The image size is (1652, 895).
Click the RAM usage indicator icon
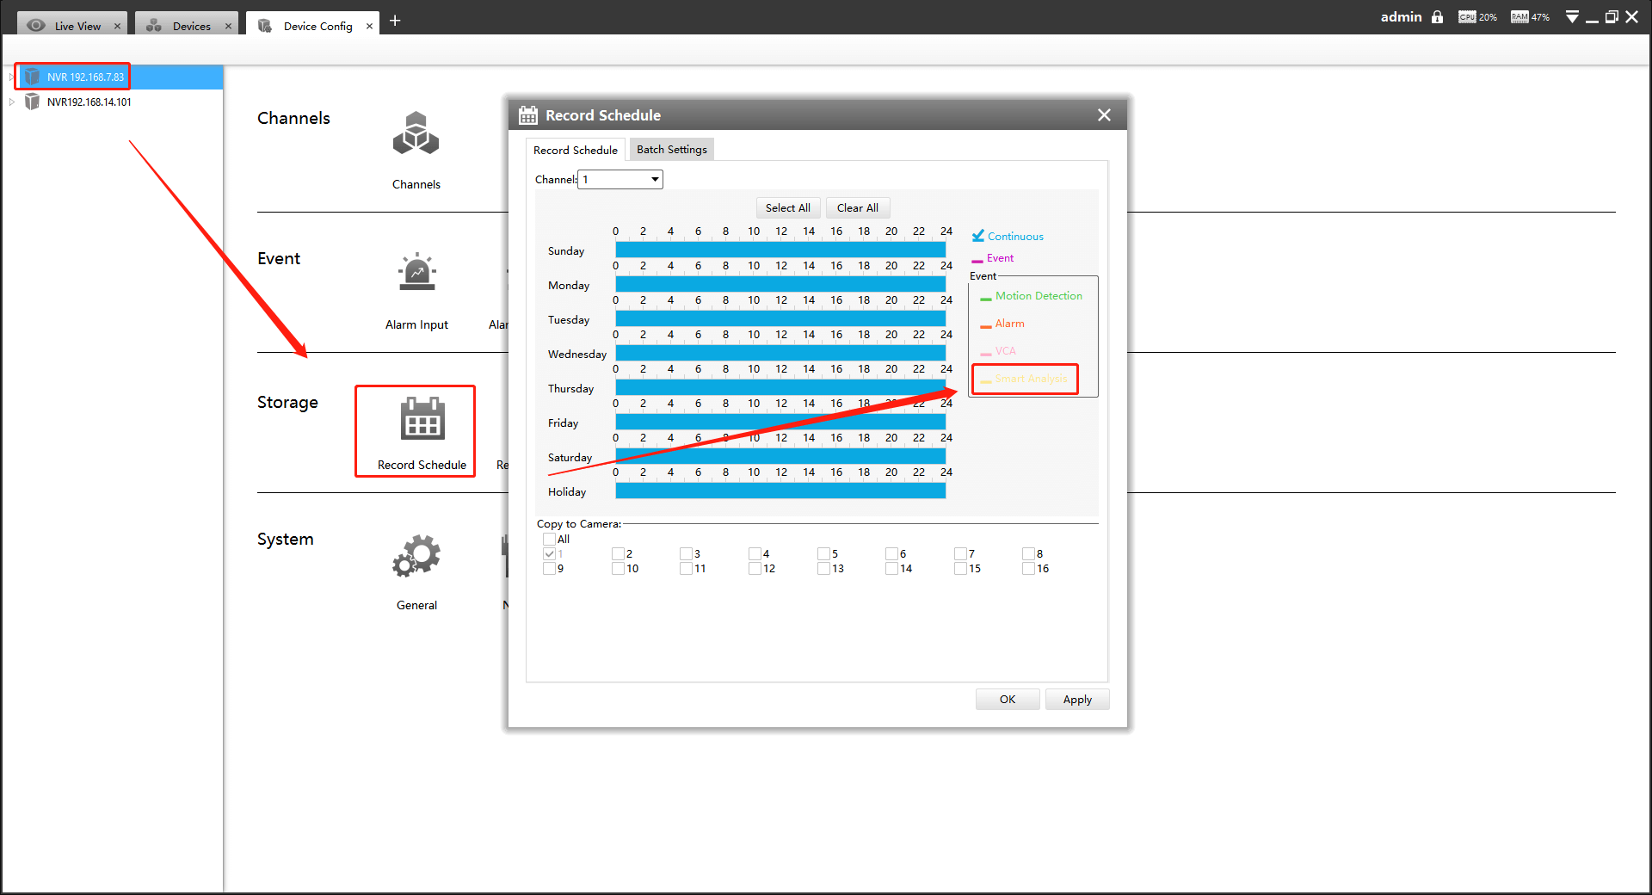coord(1519,17)
